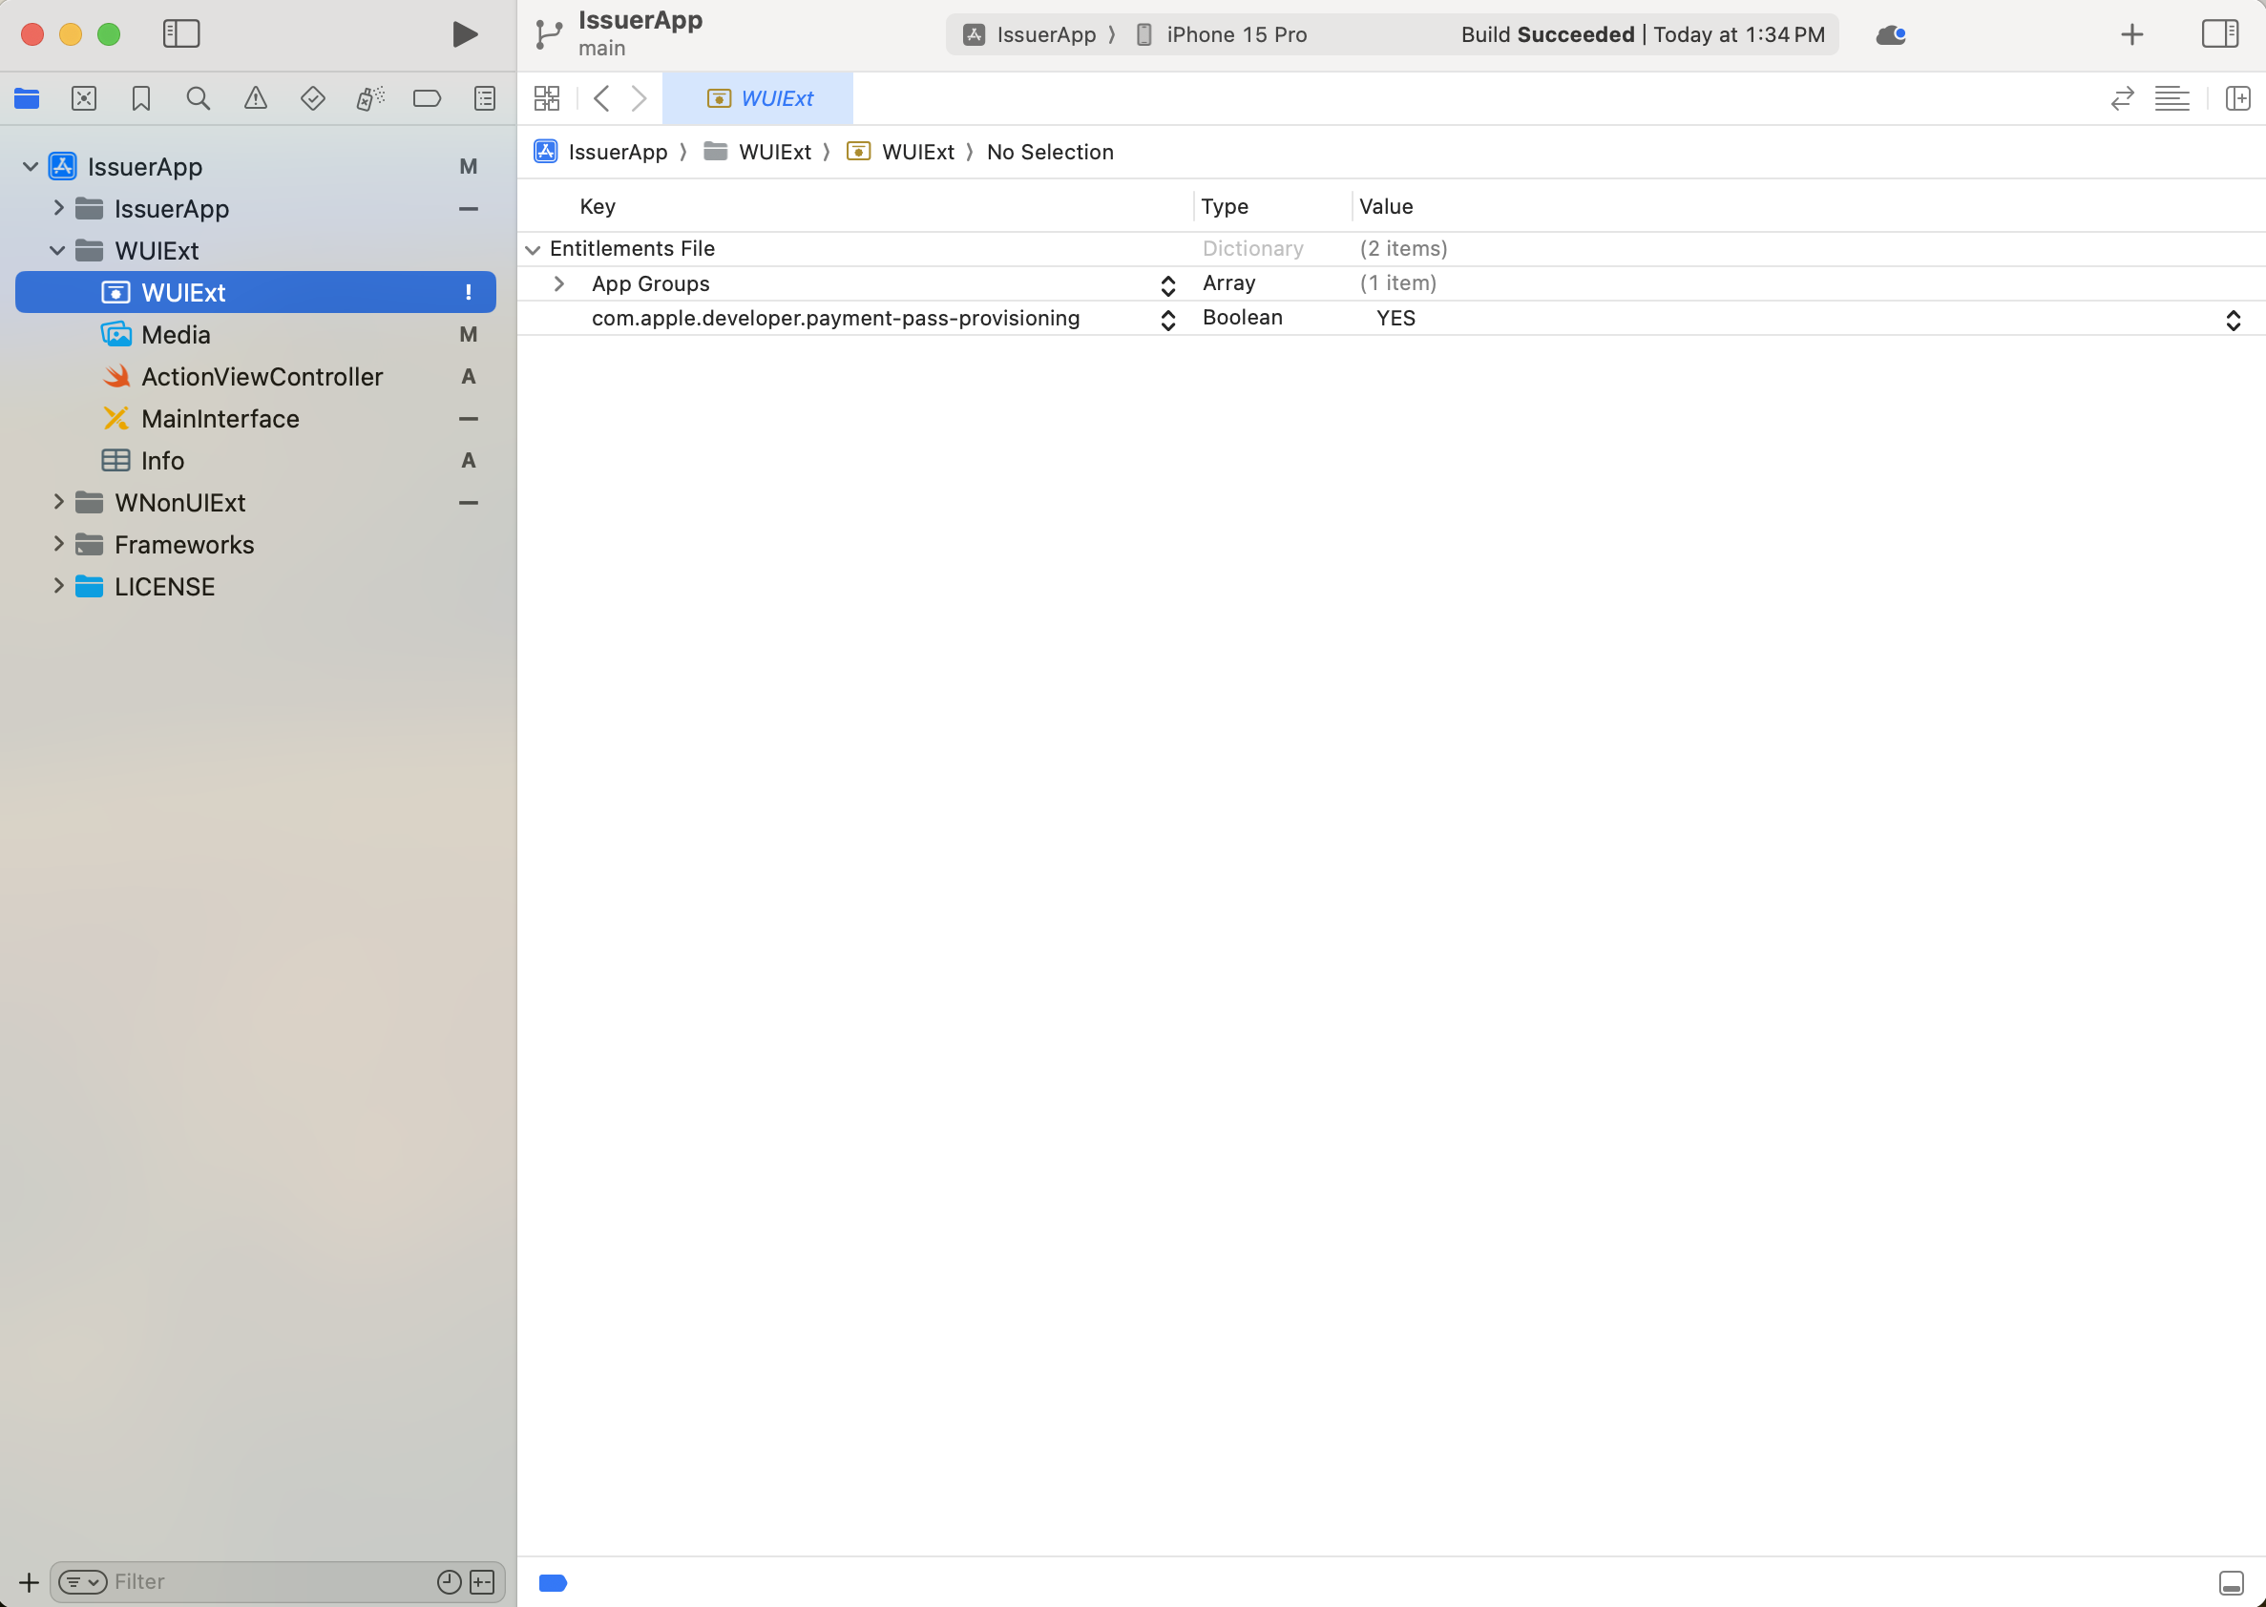Show only source-controlled files filter
The image size is (2266, 1607).
pyautogui.click(x=482, y=1581)
